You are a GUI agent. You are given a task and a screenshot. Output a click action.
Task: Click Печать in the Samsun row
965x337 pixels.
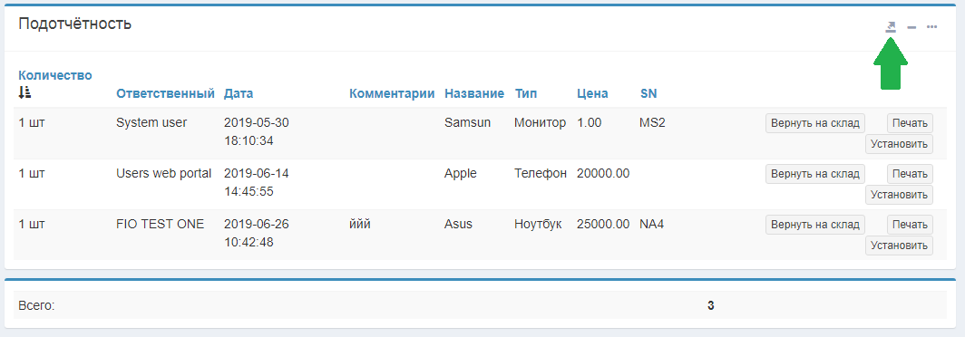(910, 123)
